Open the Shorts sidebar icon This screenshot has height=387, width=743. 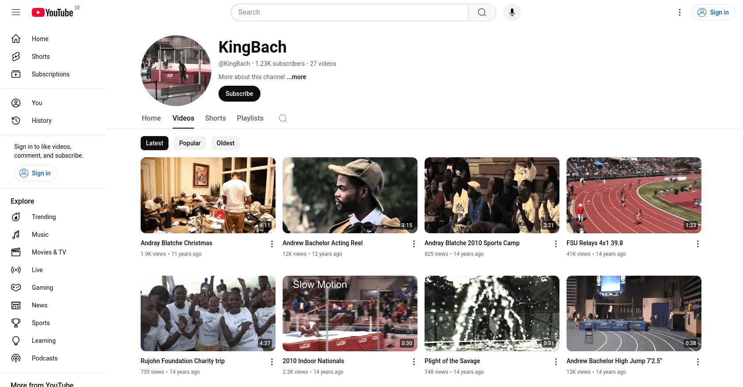click(16, 57)
